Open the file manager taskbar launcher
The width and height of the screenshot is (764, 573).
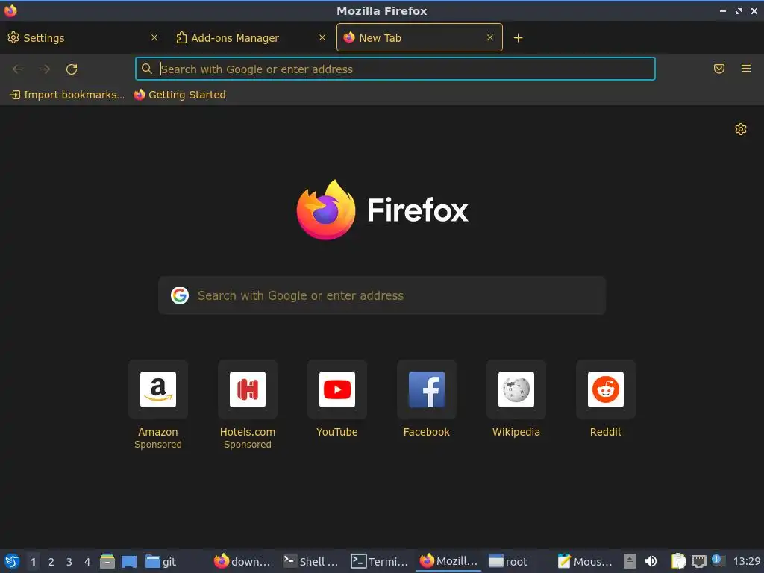[107, 561]
